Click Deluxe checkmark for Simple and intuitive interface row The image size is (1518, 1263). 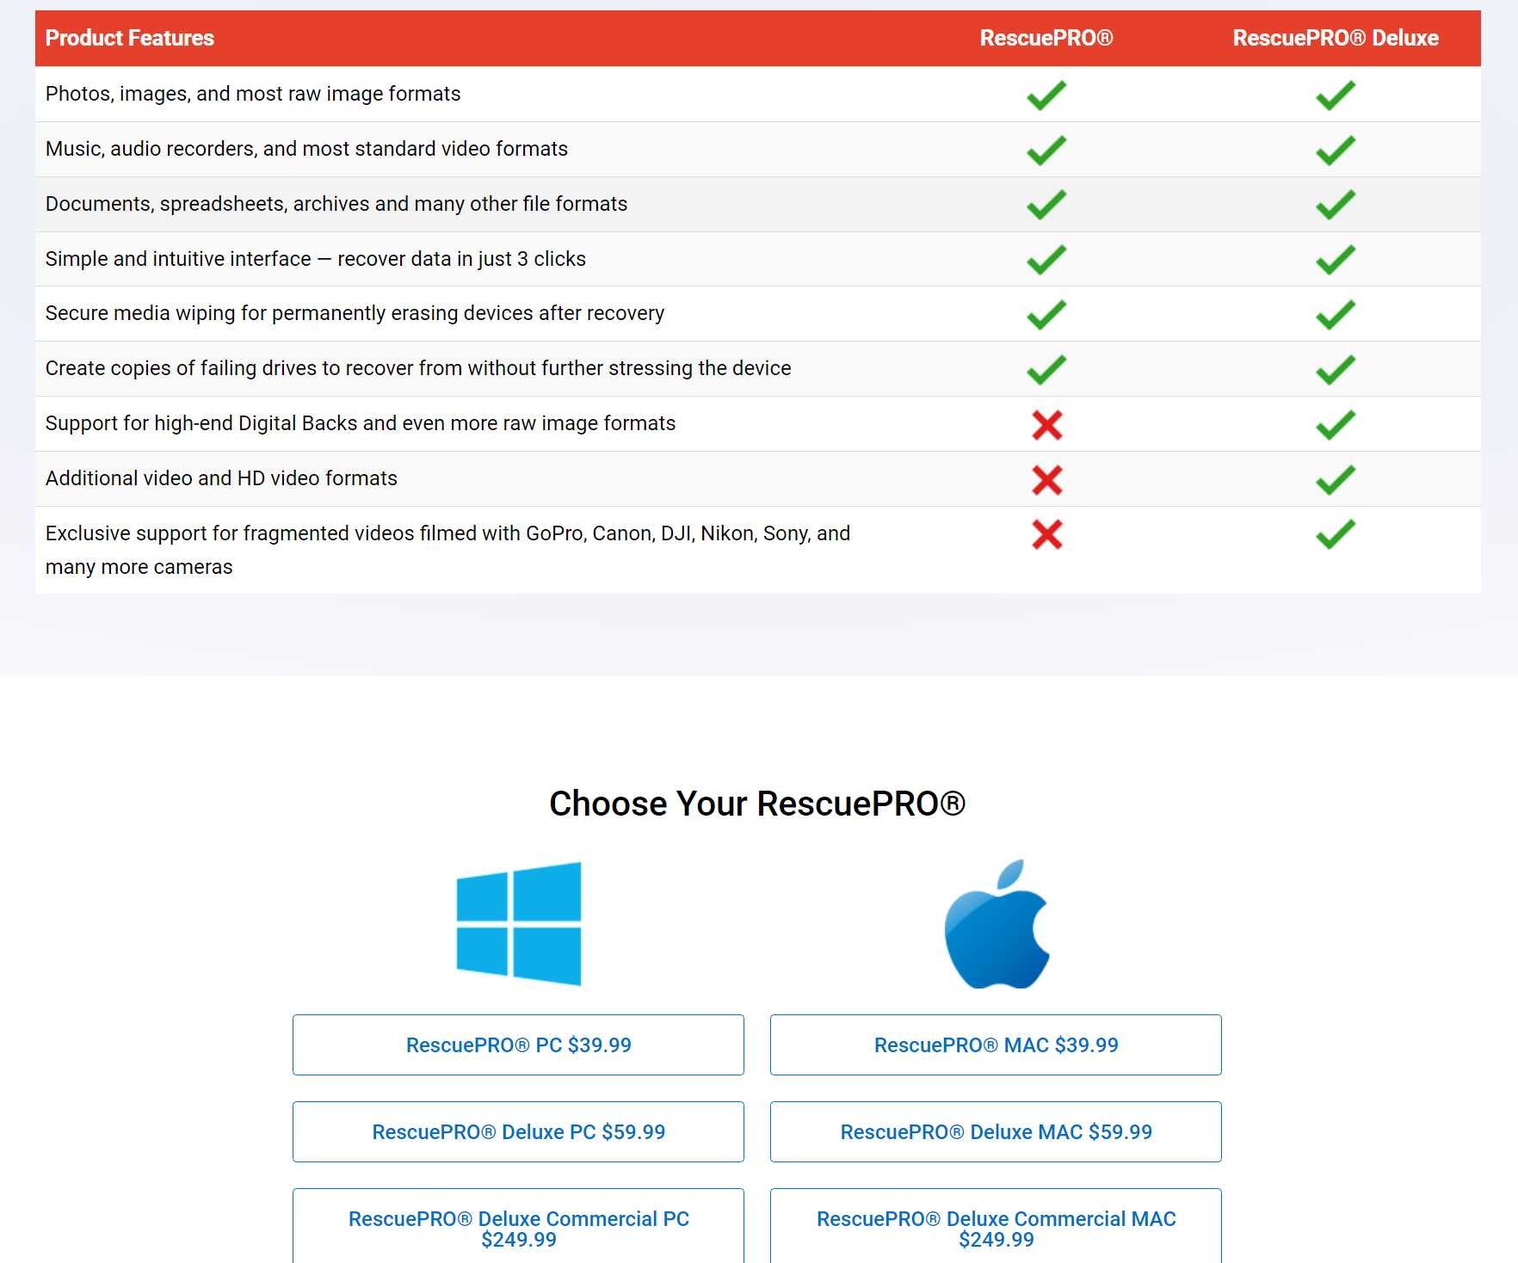click(1336, 260)
